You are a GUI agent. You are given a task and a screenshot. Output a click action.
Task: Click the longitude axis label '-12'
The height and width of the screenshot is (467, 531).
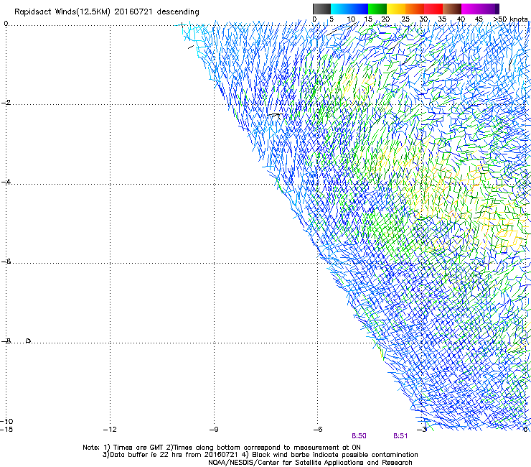[110, 430]
